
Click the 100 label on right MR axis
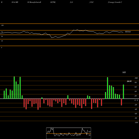click(x=136, y=78)
